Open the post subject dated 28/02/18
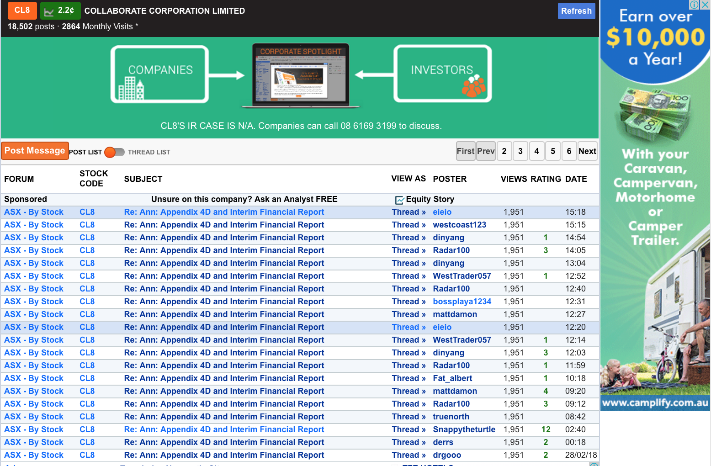Image resolution: width=711 pixels, height=466 pixels. pos(224,455)
